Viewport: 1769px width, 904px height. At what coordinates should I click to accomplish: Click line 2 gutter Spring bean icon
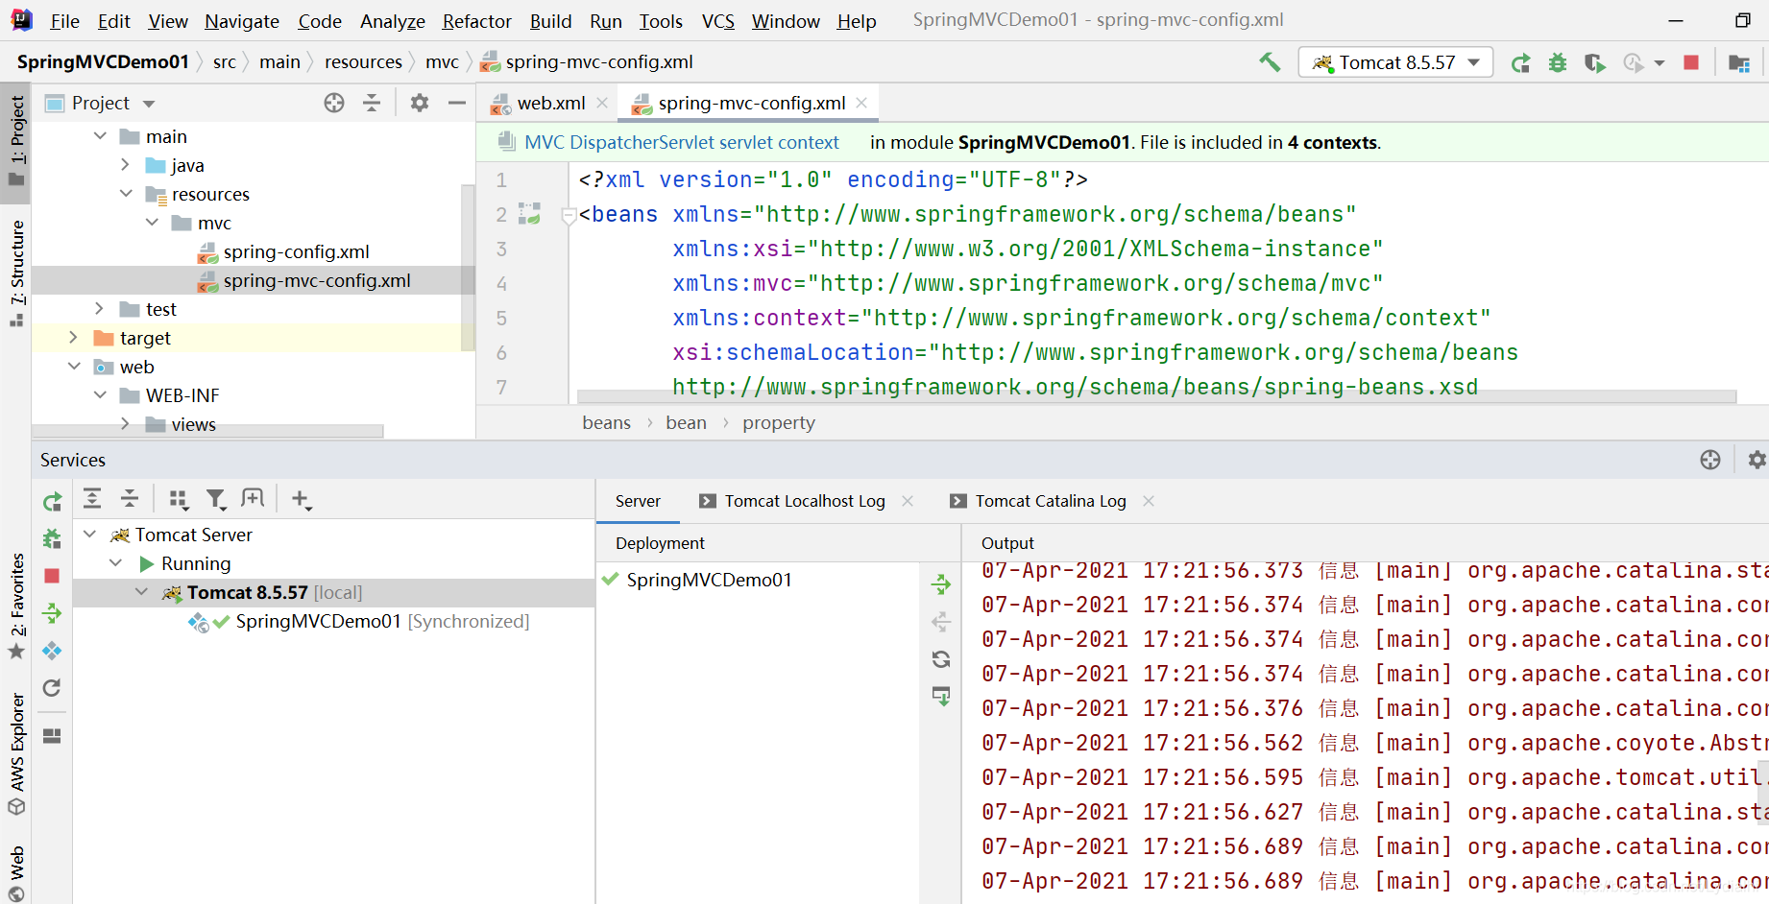[x=529, y=213]
